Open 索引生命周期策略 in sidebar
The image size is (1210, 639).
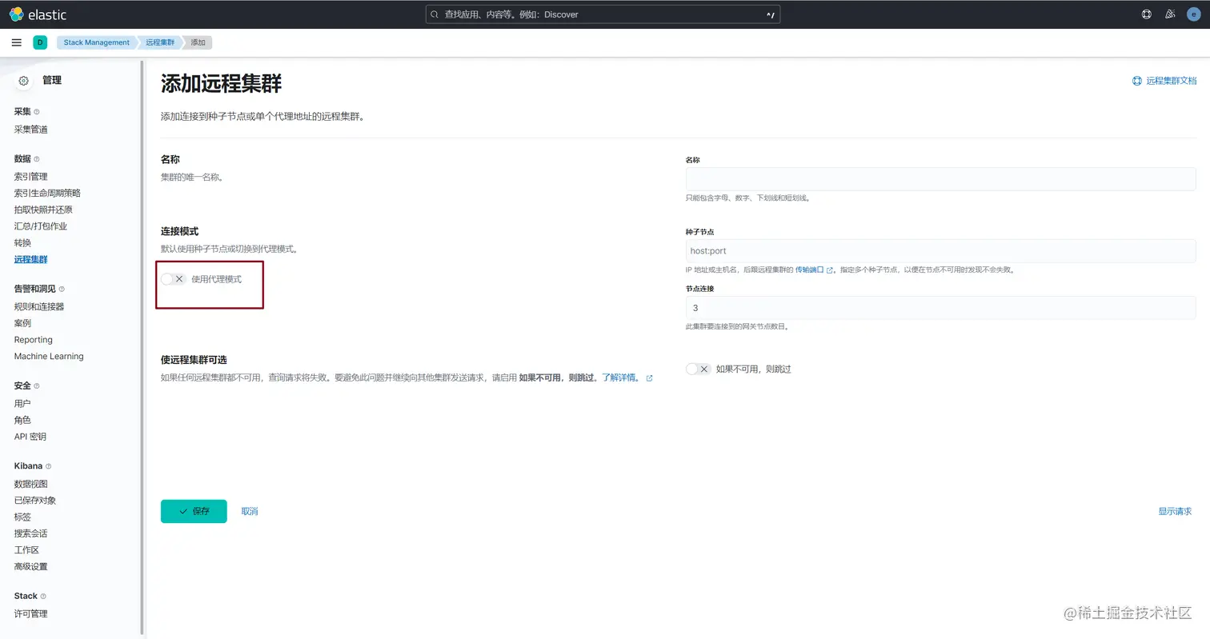click(47, 194)
